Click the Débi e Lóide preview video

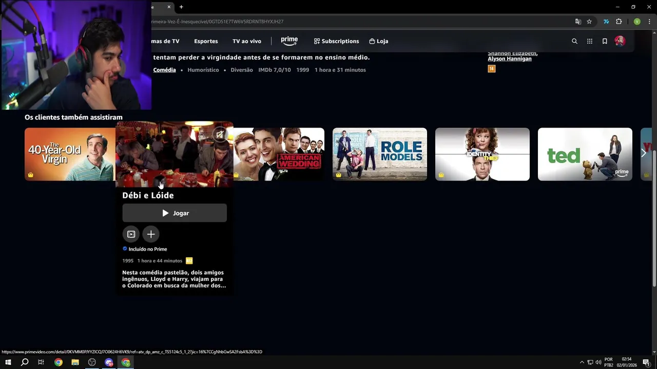175,154
